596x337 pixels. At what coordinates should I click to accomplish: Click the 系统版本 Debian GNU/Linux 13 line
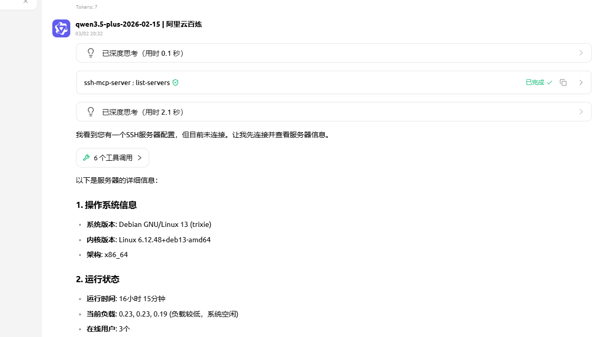(149, 224)
